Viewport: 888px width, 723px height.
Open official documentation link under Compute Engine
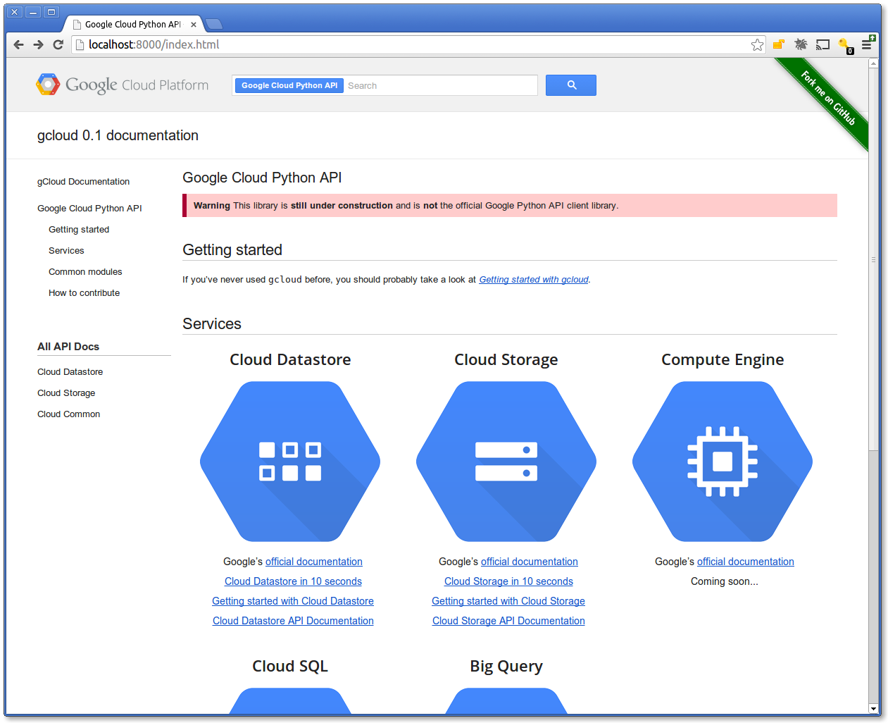(746, 562)
